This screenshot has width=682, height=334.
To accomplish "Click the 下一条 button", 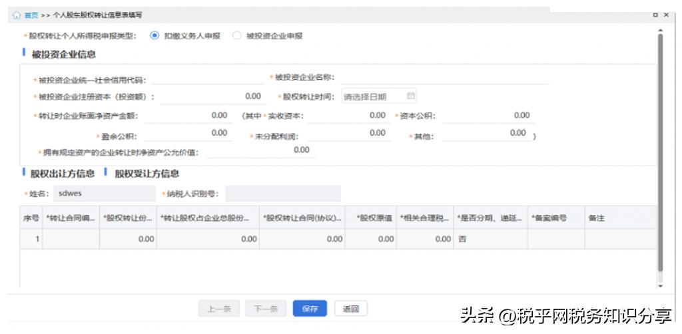I will coord(265,309).
